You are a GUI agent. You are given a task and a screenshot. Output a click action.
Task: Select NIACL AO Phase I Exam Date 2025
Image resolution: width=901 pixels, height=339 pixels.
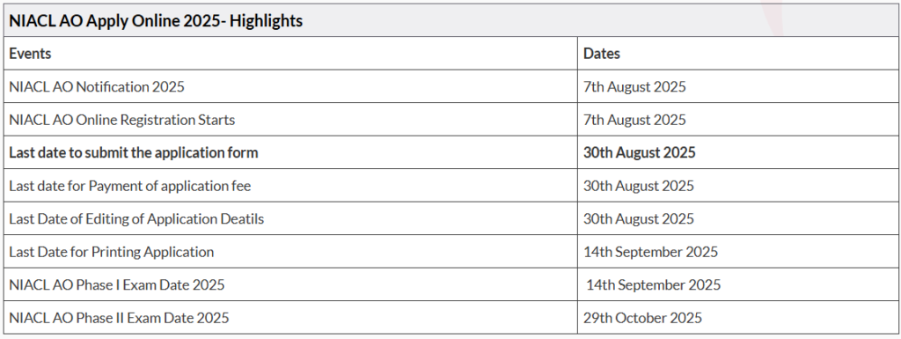click(117, 285)
